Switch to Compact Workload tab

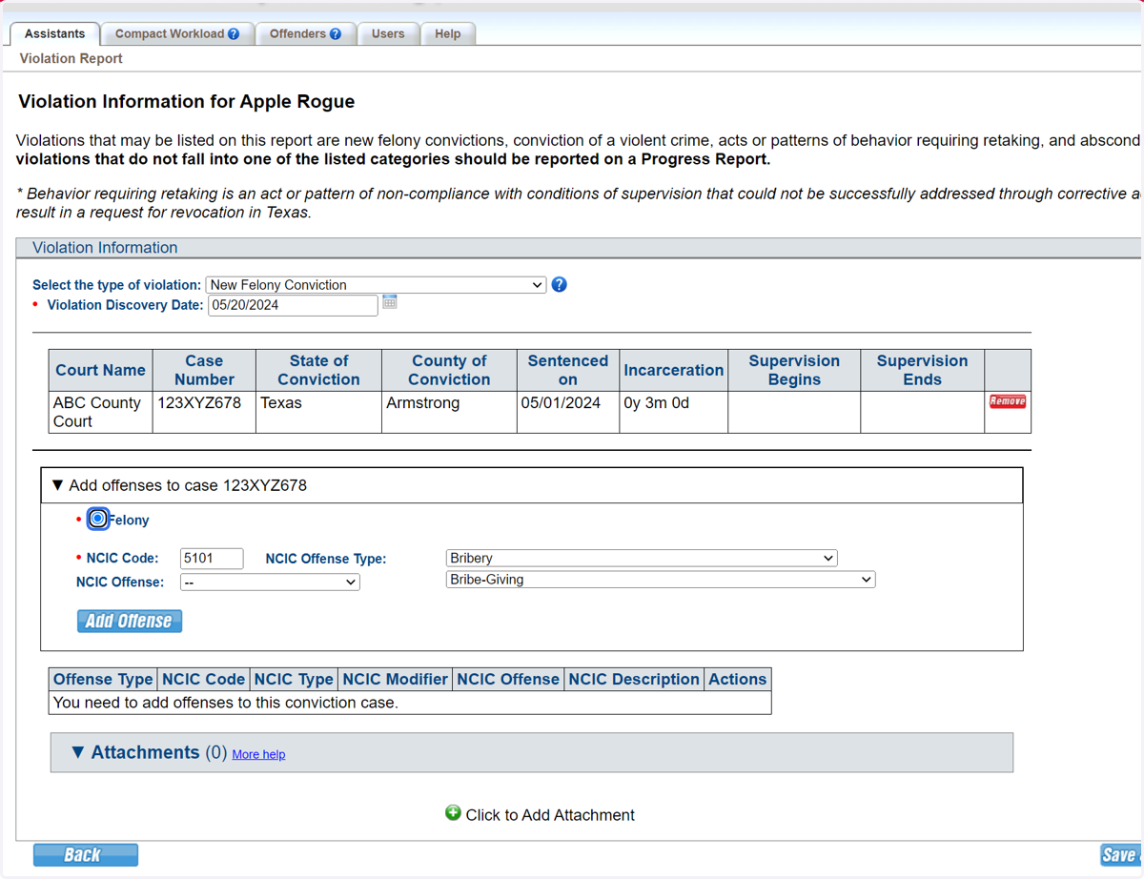click(177, 33)
